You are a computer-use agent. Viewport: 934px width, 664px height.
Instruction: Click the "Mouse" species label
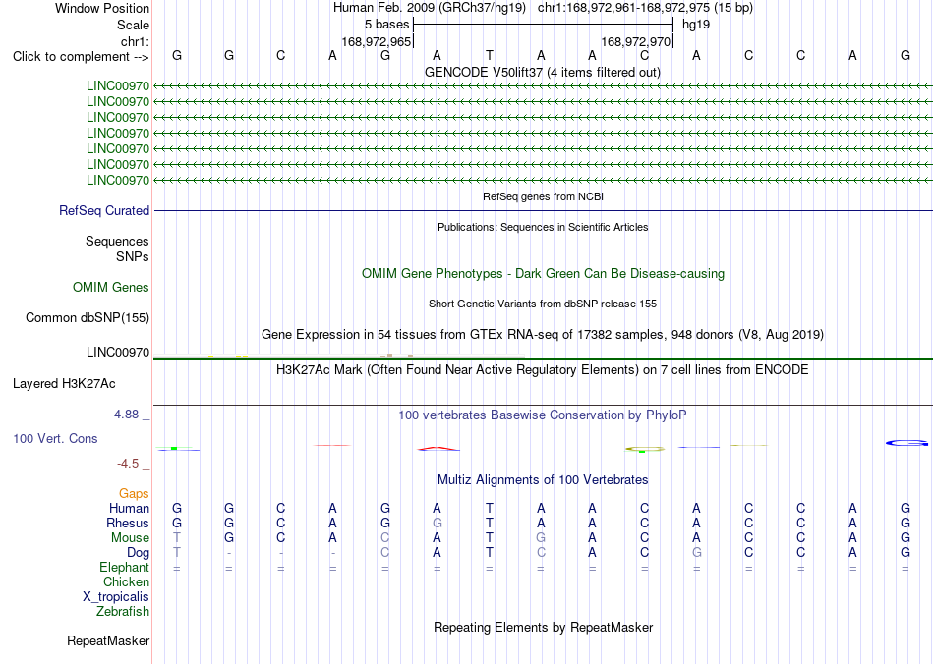130,538
